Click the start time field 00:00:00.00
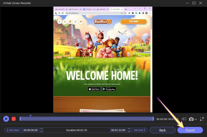Viewport: 207px width, 137px height. (x=31, y=130)
